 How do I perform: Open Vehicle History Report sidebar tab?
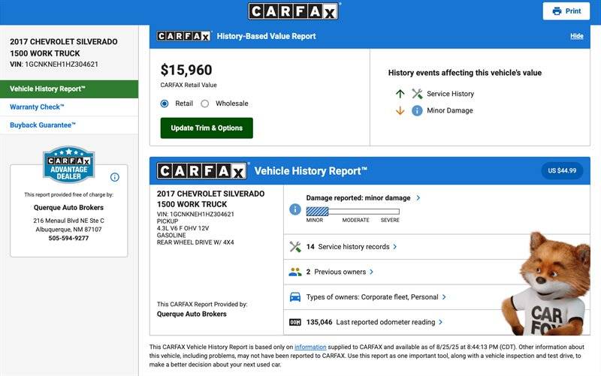pyautogui.click(x=69, y=89)
